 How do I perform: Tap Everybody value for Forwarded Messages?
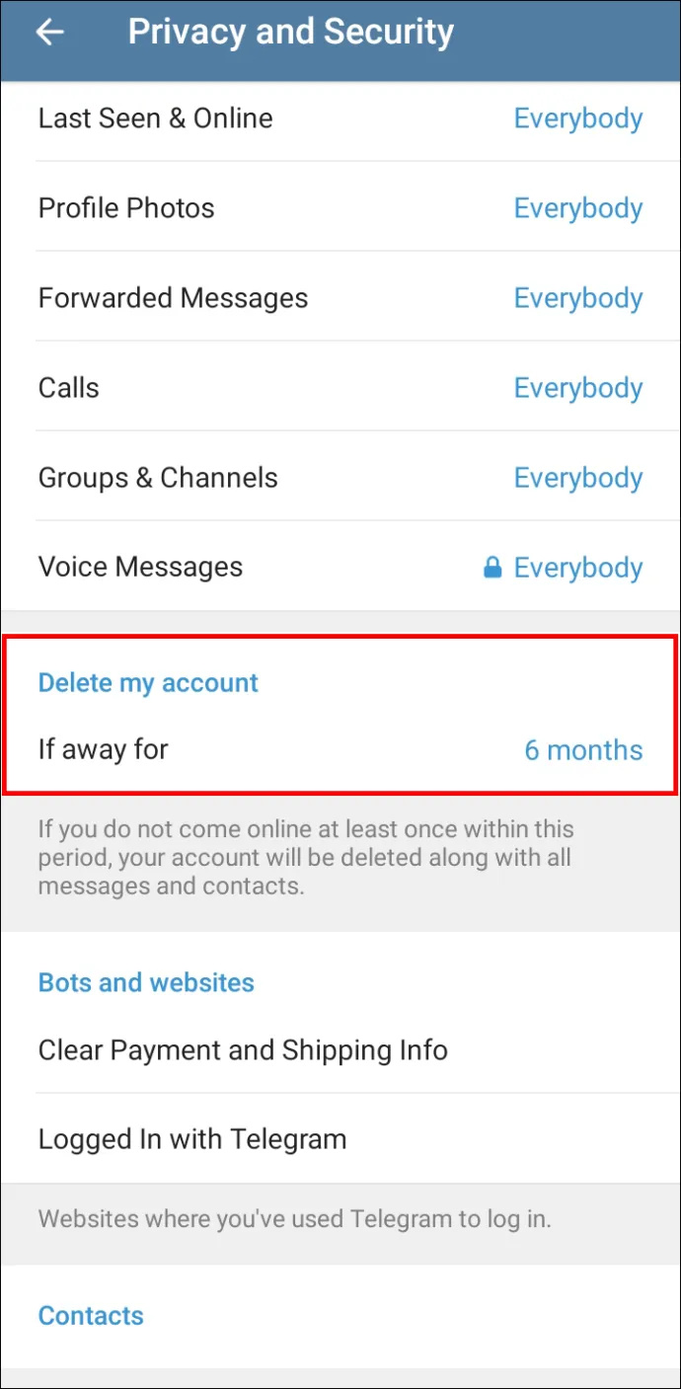pyautogui.click(x=578, y=298)
